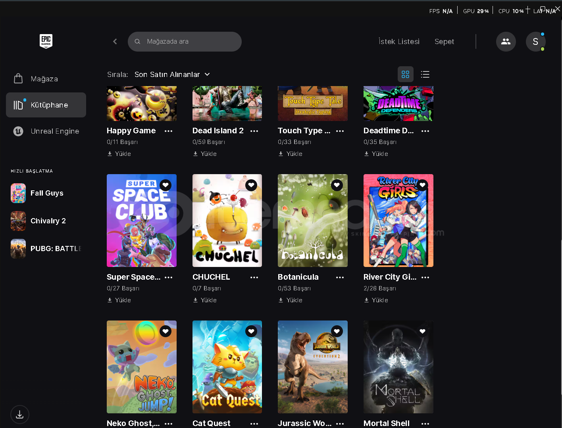Open more options for Happy Game
The image size is (562, 428).
(x=169, y=131)
